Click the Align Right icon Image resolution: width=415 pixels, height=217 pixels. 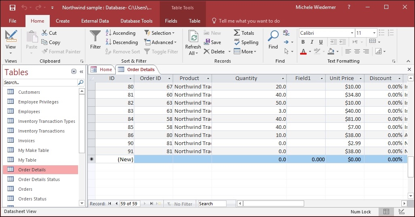[x=366, y=51]
